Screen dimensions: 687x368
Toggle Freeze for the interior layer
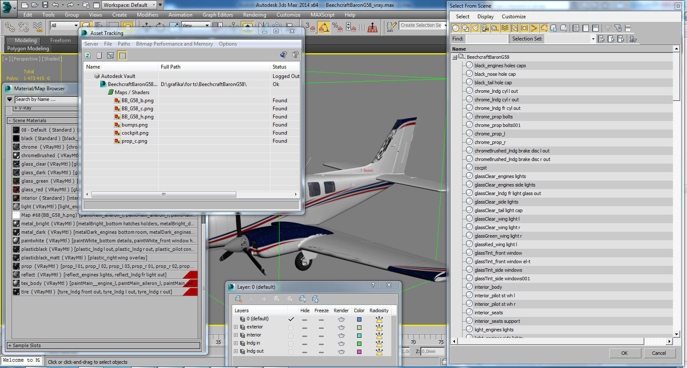(321, 336)
